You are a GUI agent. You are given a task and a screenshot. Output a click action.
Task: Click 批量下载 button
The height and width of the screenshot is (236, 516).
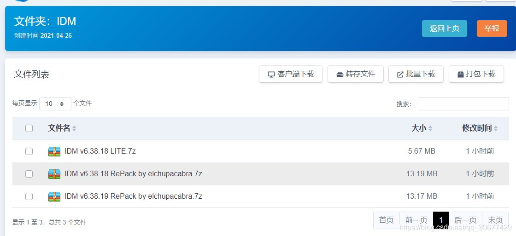(416, 74)
